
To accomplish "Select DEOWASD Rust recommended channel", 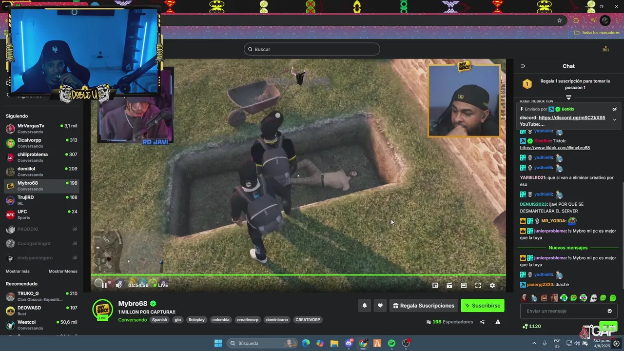I will 41,311.
